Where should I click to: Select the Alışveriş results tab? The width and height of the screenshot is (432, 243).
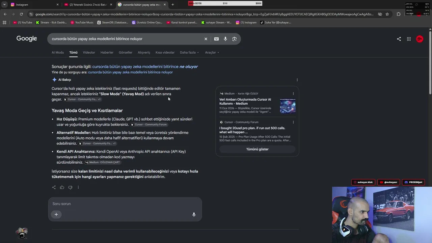coord(144,53)
